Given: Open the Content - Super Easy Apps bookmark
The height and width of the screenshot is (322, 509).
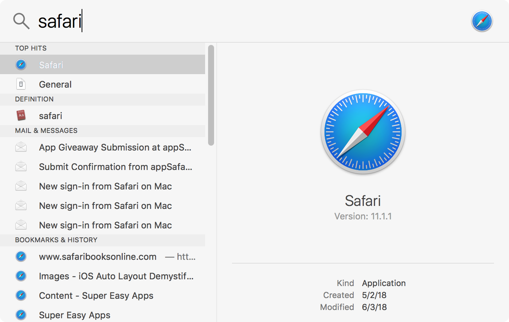Looking at the screenshot, I should [96, 295].
